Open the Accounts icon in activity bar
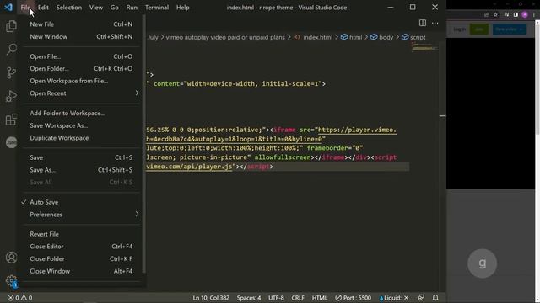 (x=11, y=258)
